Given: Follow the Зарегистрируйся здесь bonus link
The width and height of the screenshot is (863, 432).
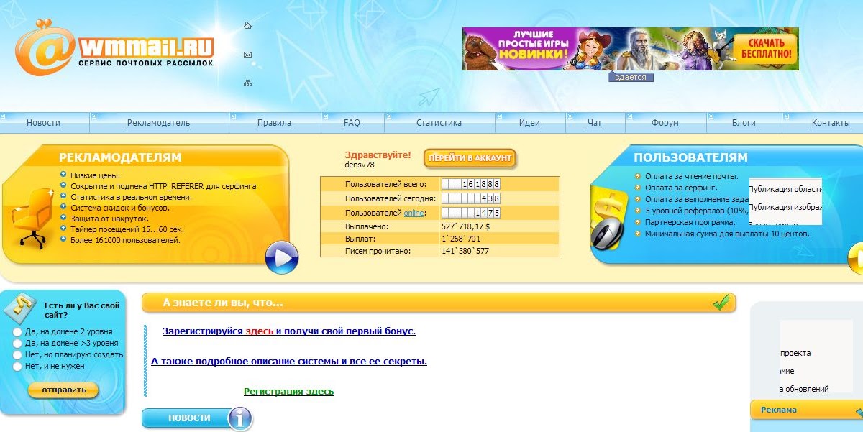Looking at the screenshot, I should (289, 331).
